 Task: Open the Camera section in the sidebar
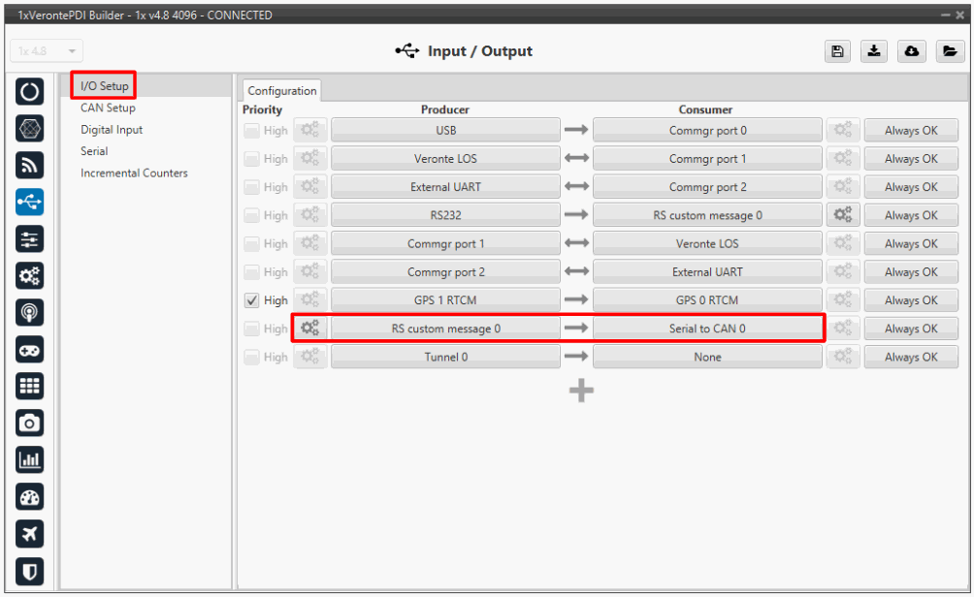pos(30,423)
